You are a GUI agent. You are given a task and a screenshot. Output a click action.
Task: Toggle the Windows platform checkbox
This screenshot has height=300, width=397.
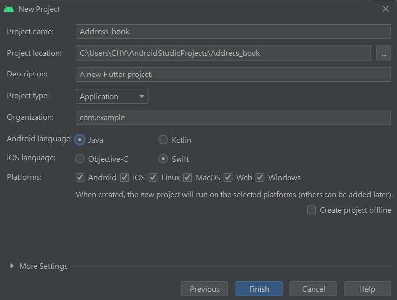coord(260,177)
